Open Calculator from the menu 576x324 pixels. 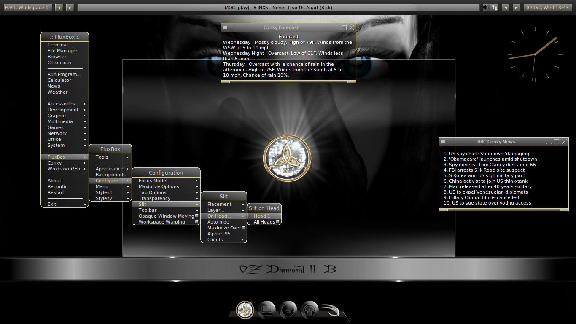[x=65, y=80]
